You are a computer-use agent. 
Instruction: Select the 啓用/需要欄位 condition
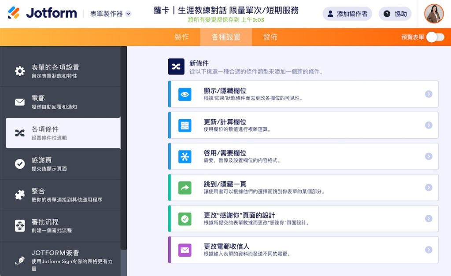303,156
